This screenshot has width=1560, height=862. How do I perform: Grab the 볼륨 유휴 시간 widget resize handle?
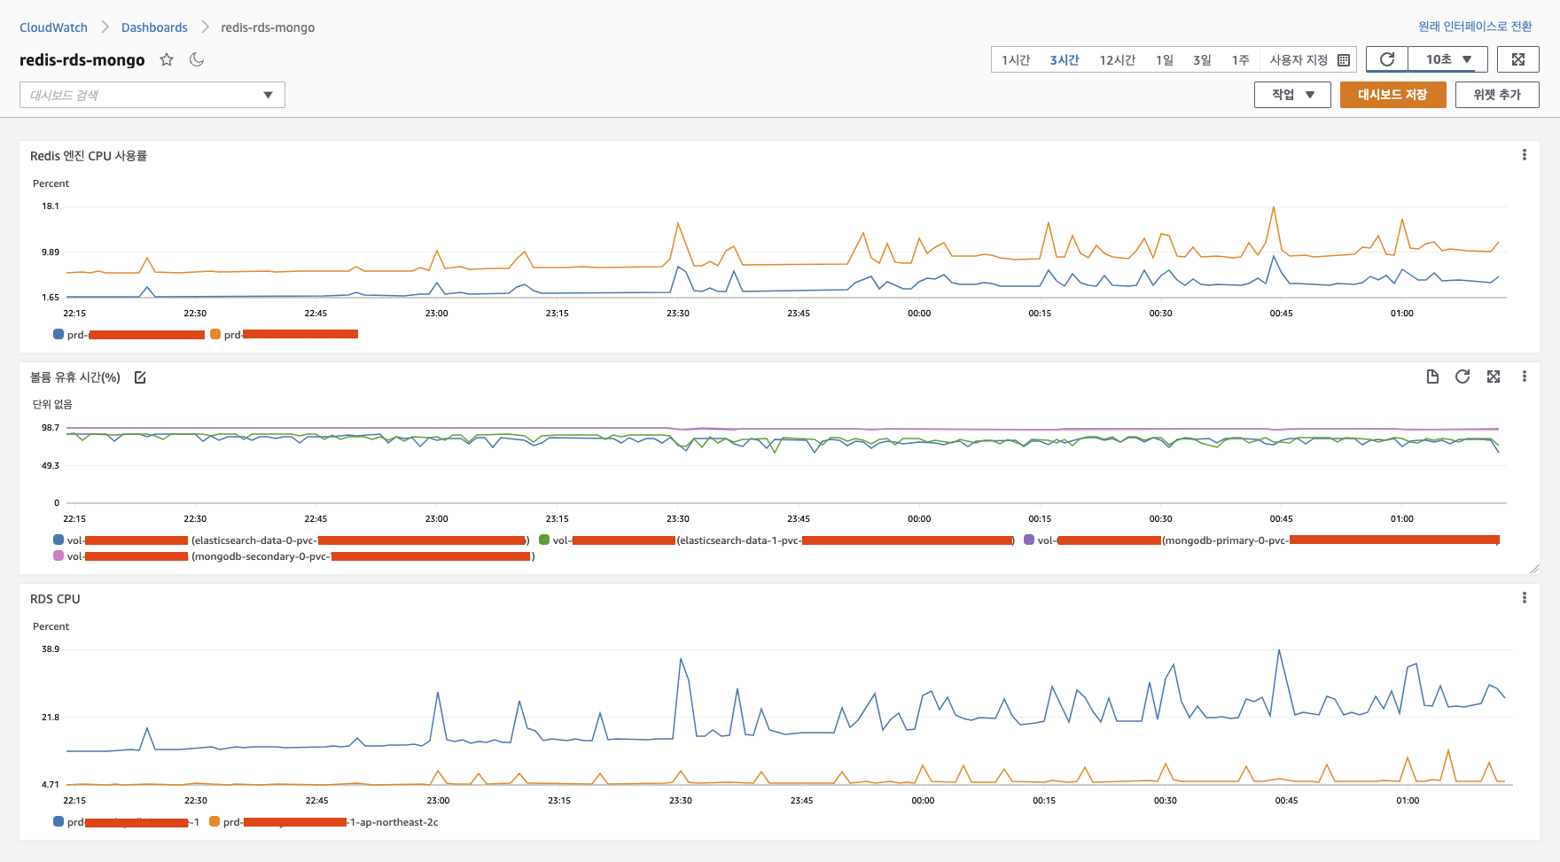coord(1534,569)
